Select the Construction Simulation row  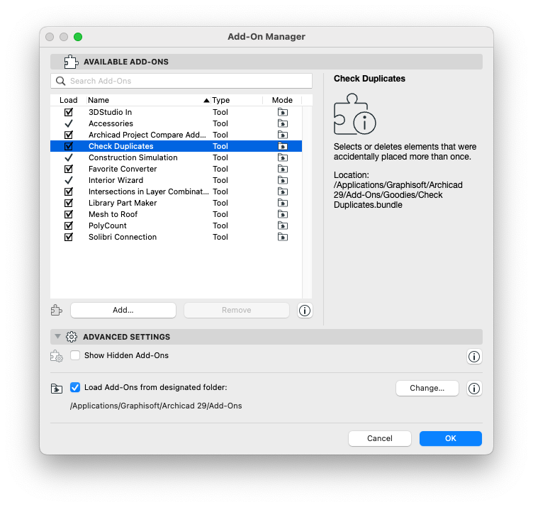176,157
